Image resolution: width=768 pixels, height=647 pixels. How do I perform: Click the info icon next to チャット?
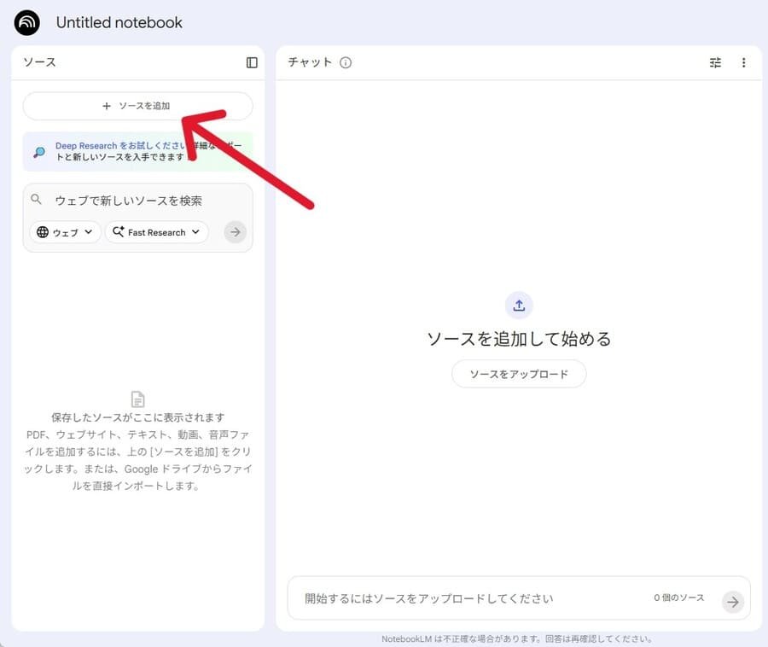[x=345, y=61]
